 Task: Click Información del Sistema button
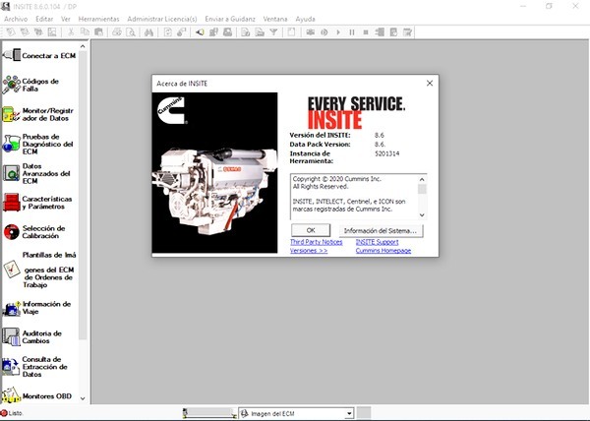tap(381, 230)
